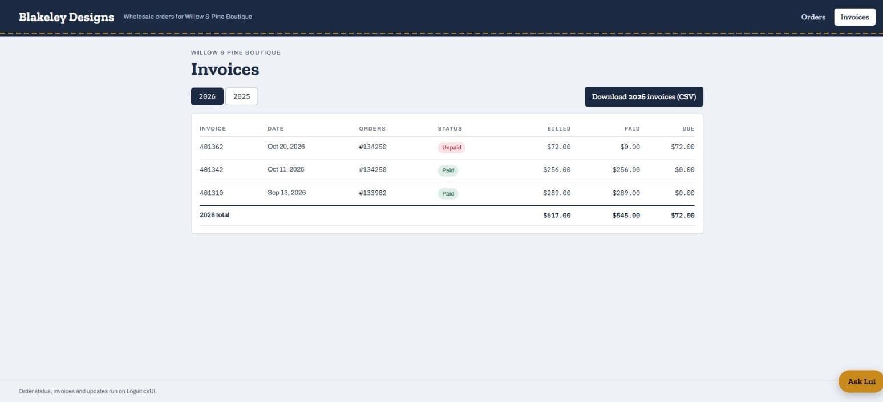The height and width of the screenshot is (402, 883).
Task: Open the Orders page in navigation
Action: (x=813, y=17)
